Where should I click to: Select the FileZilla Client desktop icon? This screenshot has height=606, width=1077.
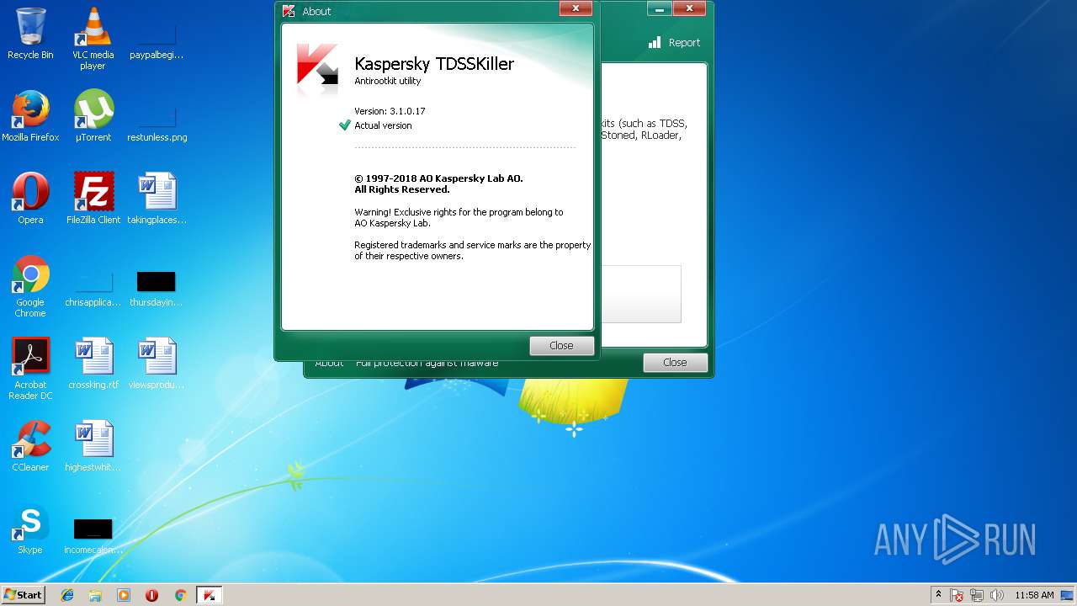click(x=93, y=199)
